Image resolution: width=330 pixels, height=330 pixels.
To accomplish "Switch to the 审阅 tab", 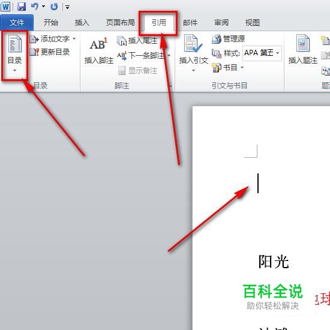I will pos(221,23).
